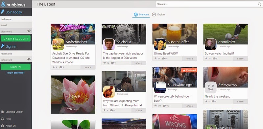The width and height of the screenshot is (263, 129).
Task: Open the About Us link
Action: 11,126
